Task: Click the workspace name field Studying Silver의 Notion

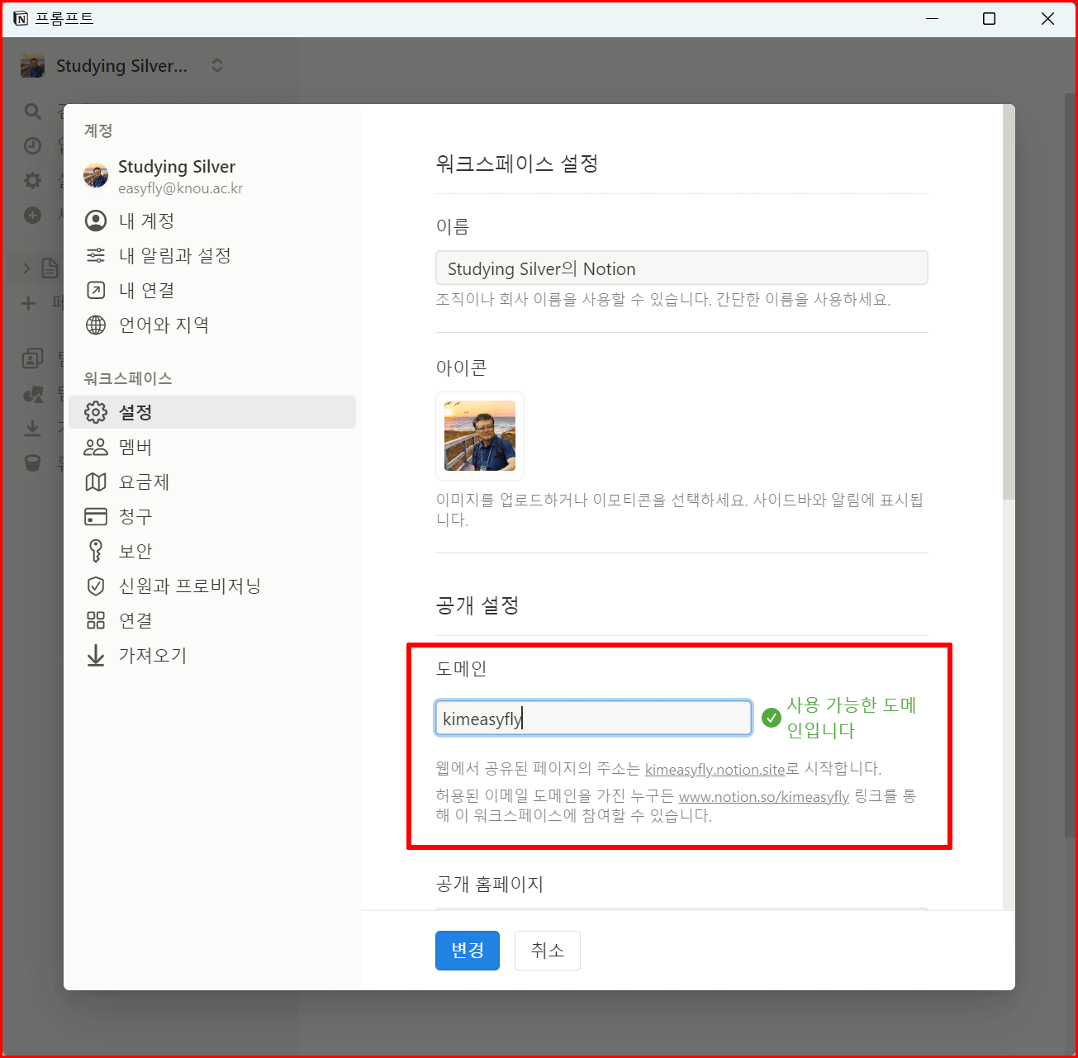Action: click(681, 268)
